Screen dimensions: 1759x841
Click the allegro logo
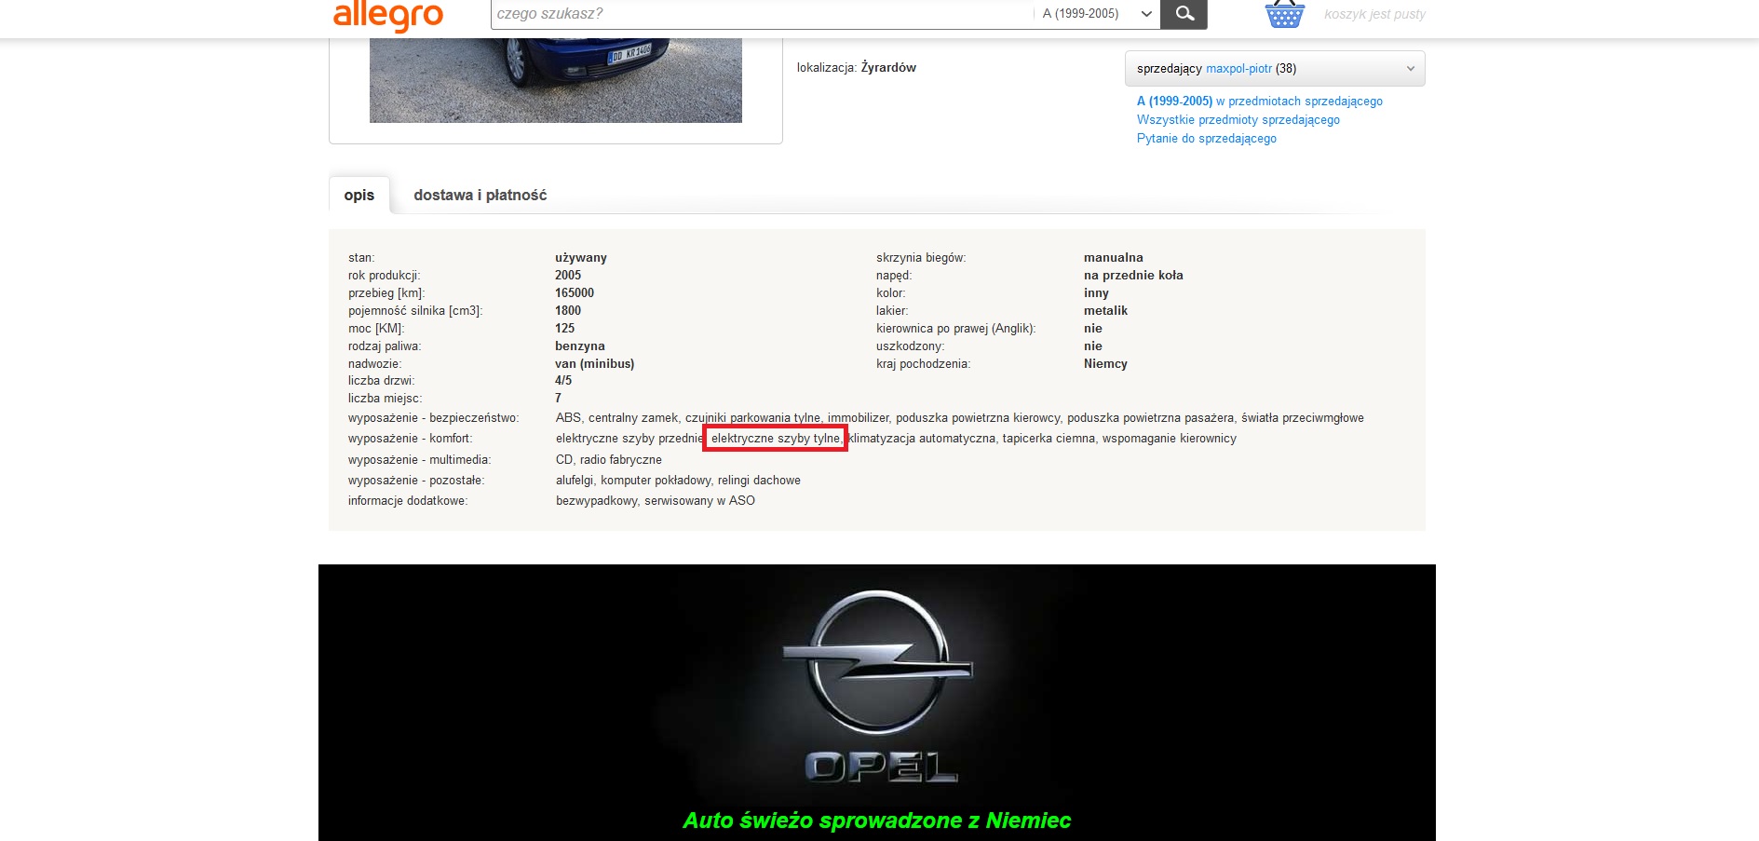point(388,16)
